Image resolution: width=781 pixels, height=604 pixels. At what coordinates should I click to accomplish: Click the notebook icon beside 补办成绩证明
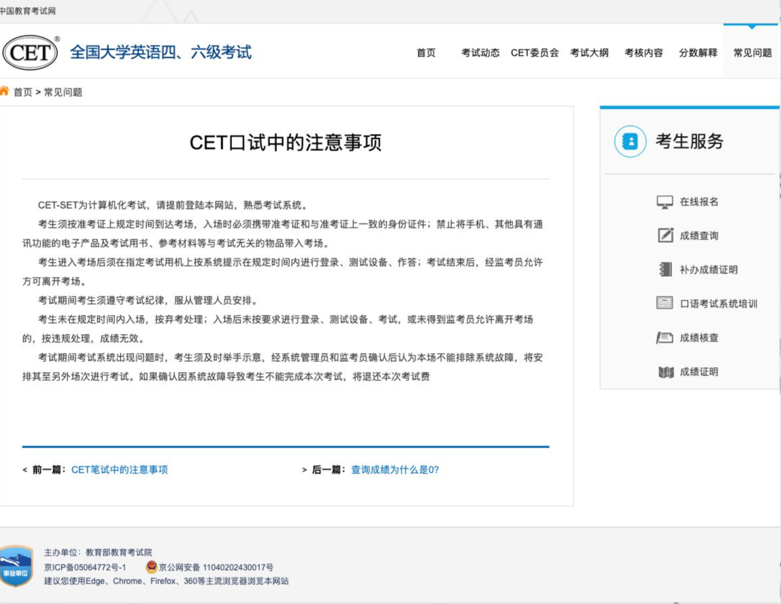[x=665, y=269]
